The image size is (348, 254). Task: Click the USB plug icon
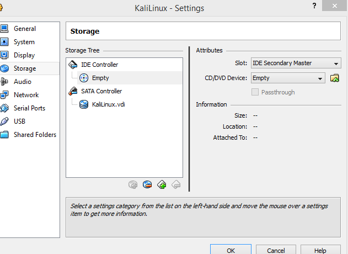pos(4,121)
